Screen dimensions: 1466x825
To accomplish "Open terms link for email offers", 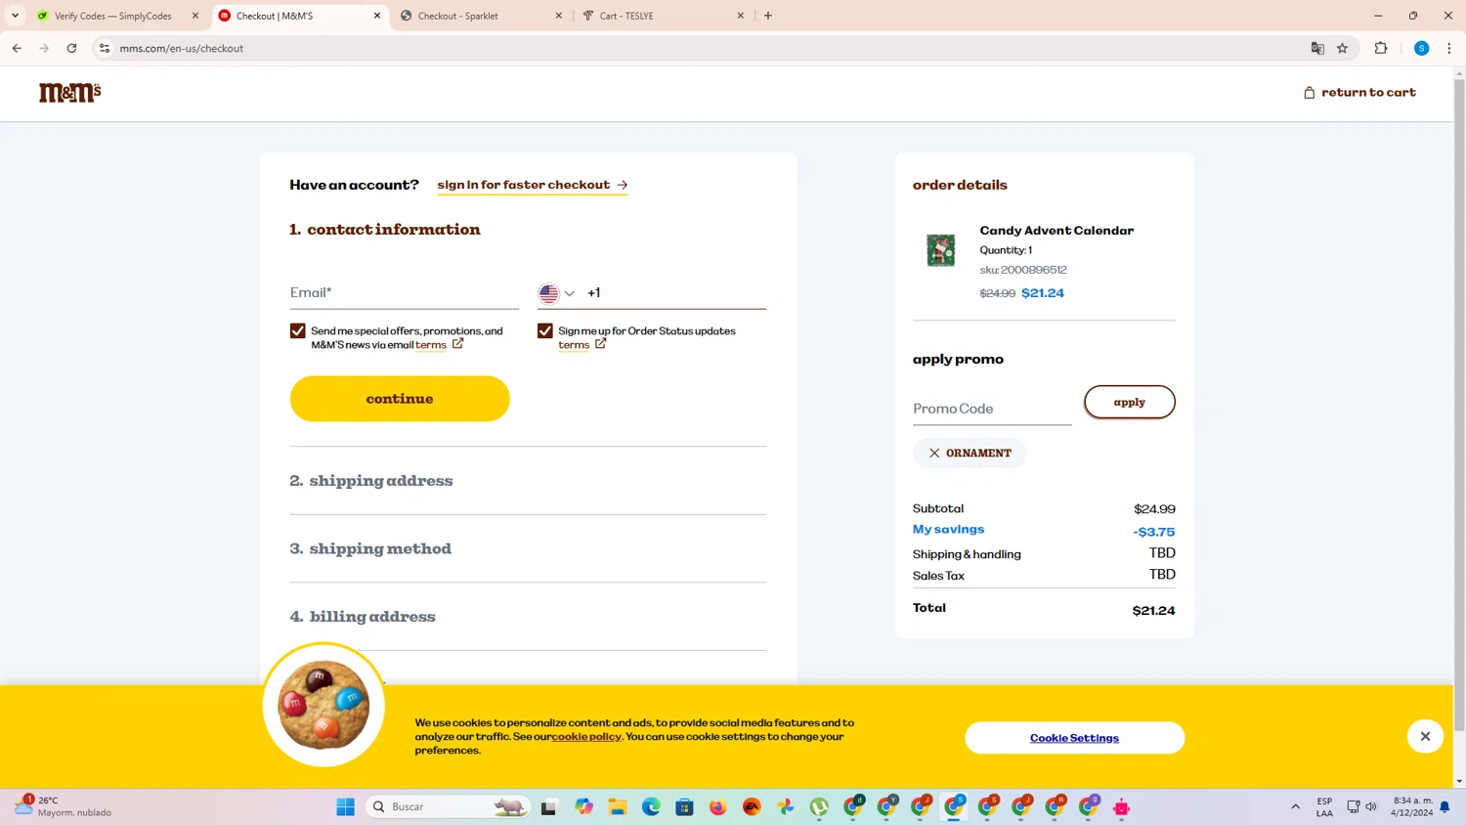I will click(431, 345).
